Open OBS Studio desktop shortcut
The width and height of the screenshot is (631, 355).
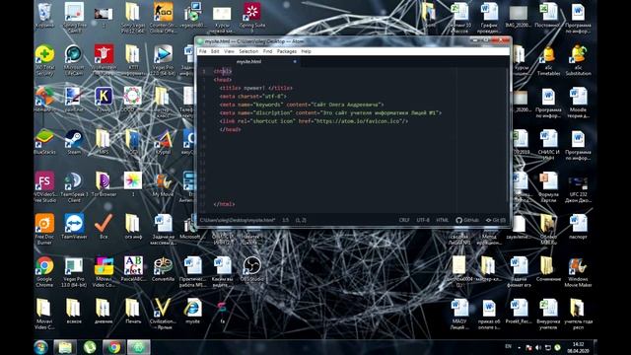252,269
